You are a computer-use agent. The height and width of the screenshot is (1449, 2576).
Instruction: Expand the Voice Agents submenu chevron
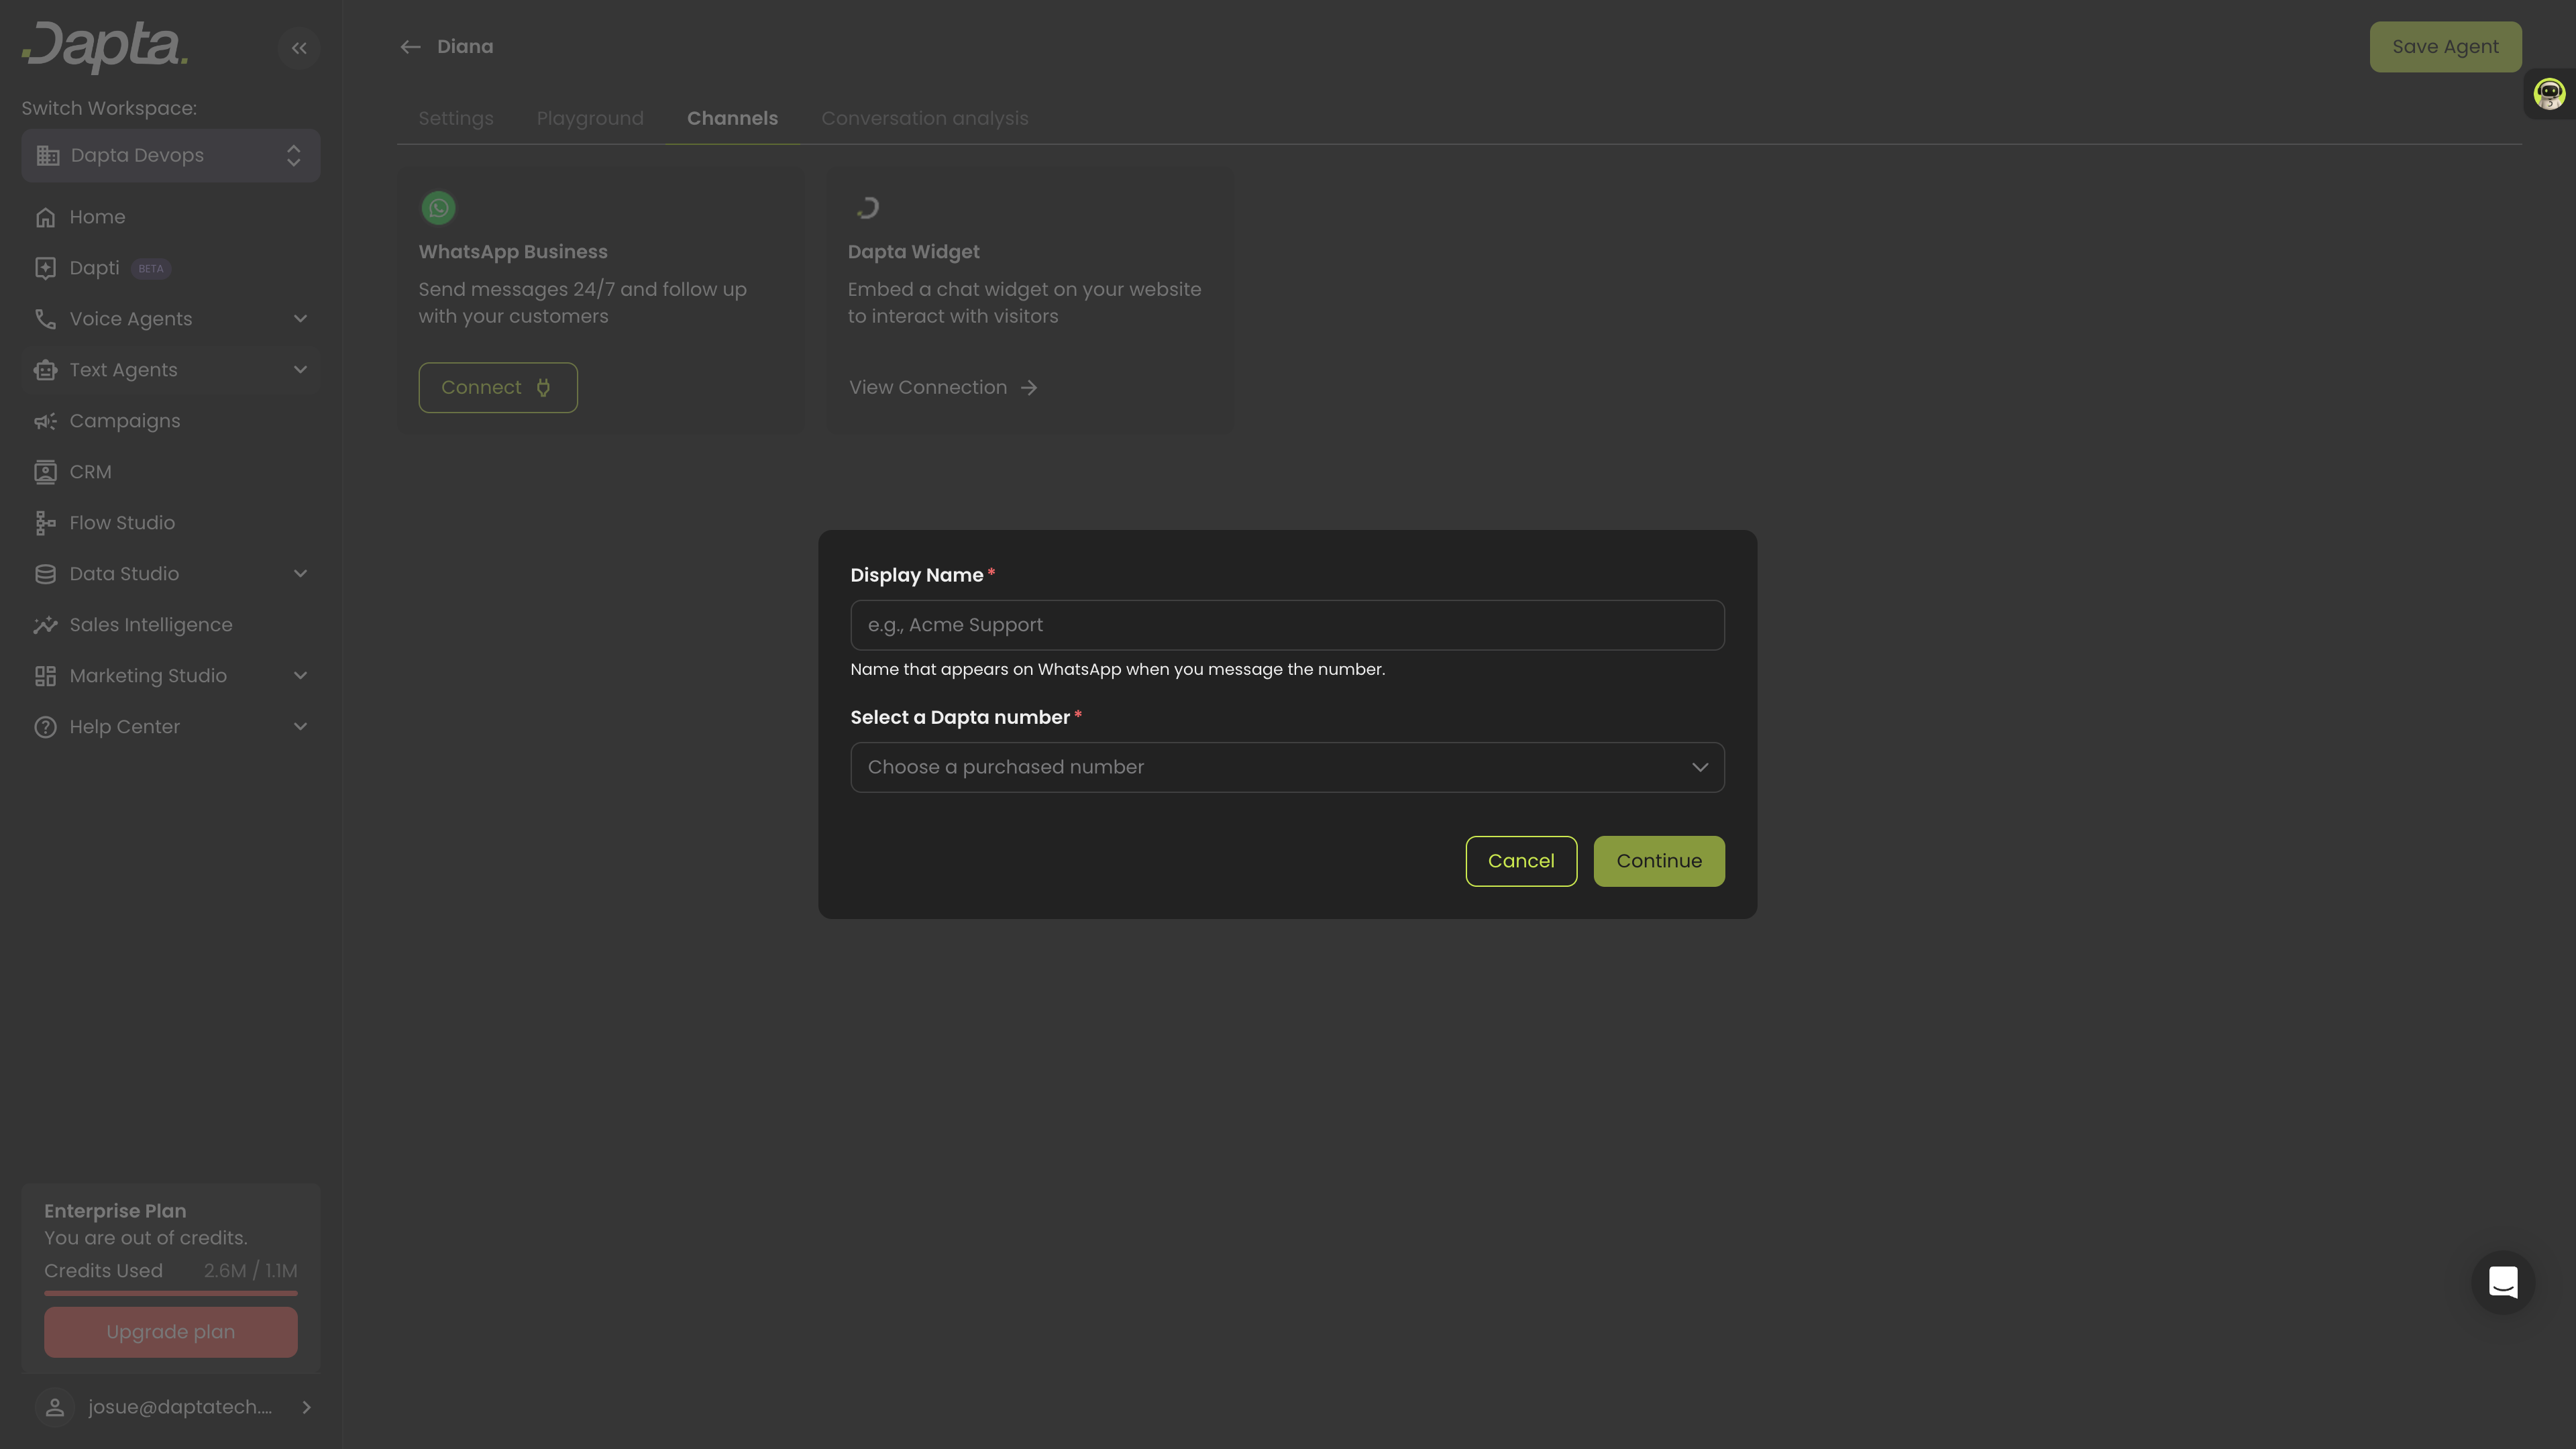click(x=300, y=319)
